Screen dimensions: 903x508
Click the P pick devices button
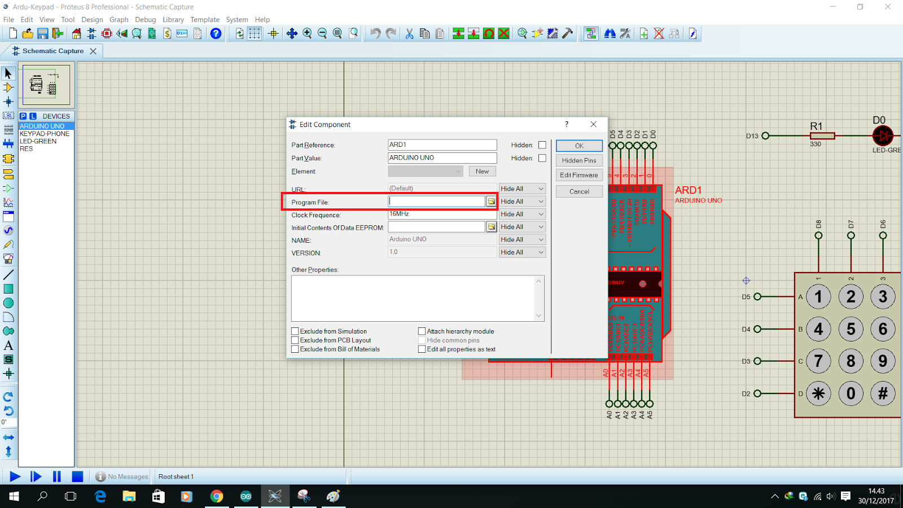coord(23,116)
